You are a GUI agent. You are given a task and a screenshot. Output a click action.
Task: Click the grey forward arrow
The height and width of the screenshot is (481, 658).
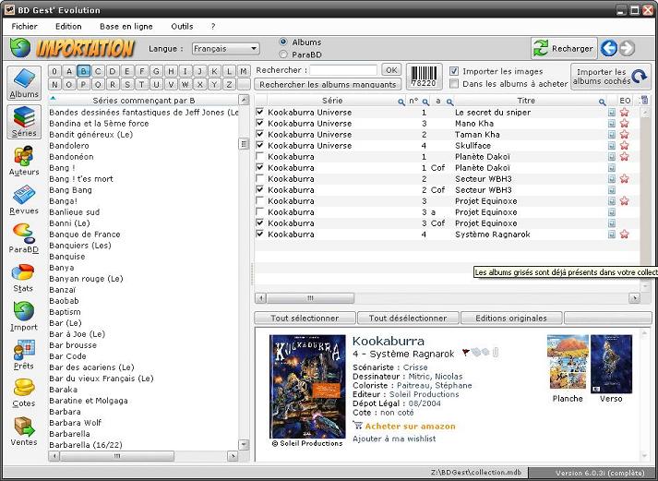point(627,48)
